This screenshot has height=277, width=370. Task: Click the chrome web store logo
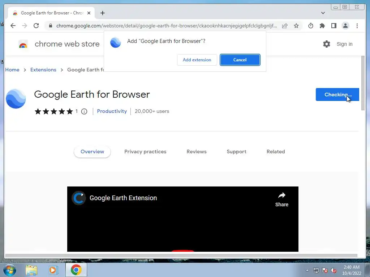23,44
